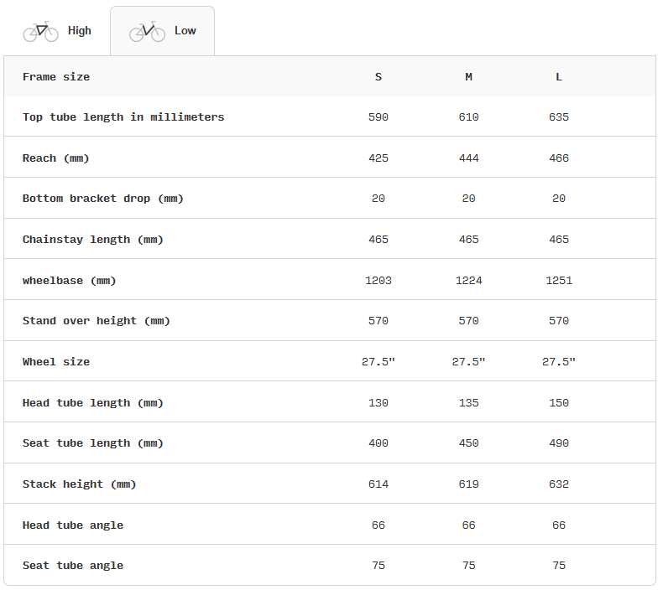Select the Low geometry tab label
This screenshot has width=663, height=590.
pos(185,31)
